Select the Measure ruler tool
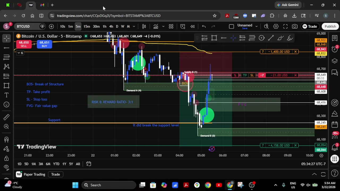Screen dimensions: 340x191 tap(7, 117)
